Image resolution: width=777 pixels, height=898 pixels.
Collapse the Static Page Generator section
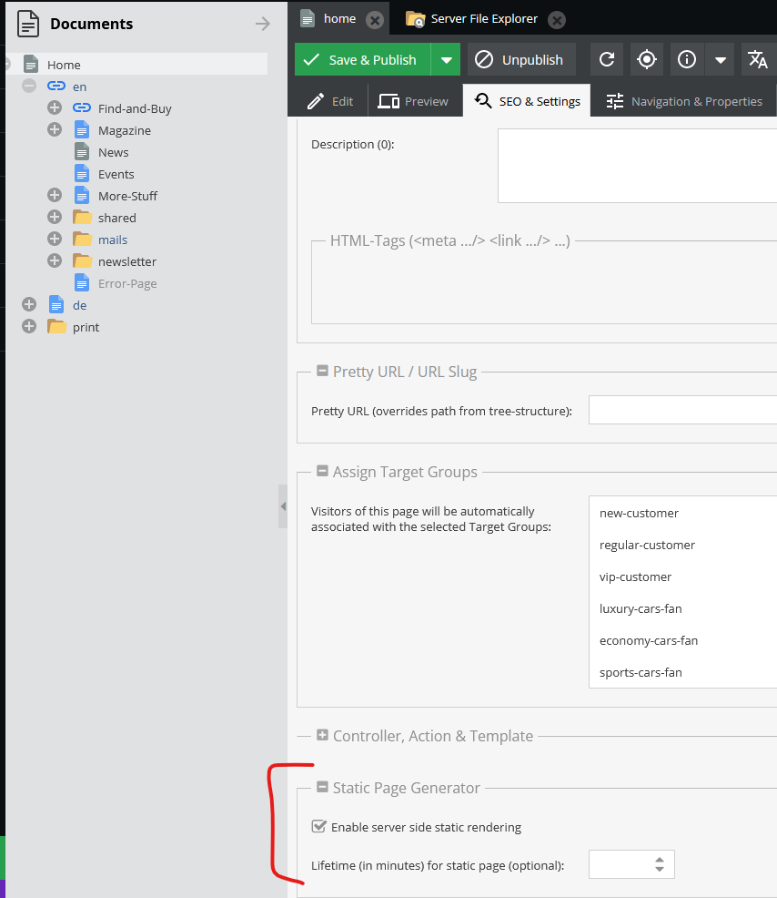[x=322, y=787]
